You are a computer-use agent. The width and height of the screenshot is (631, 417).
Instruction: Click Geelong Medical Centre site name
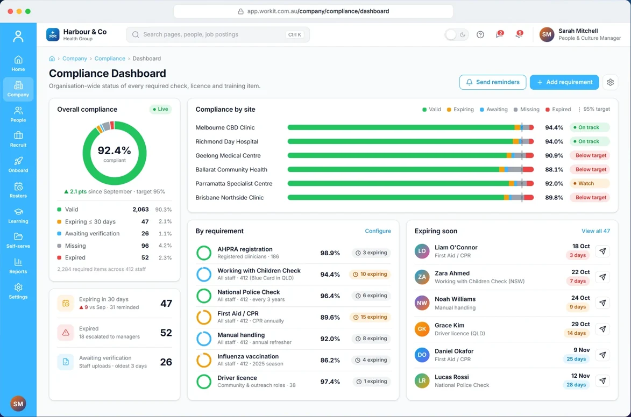coord(228,156)
